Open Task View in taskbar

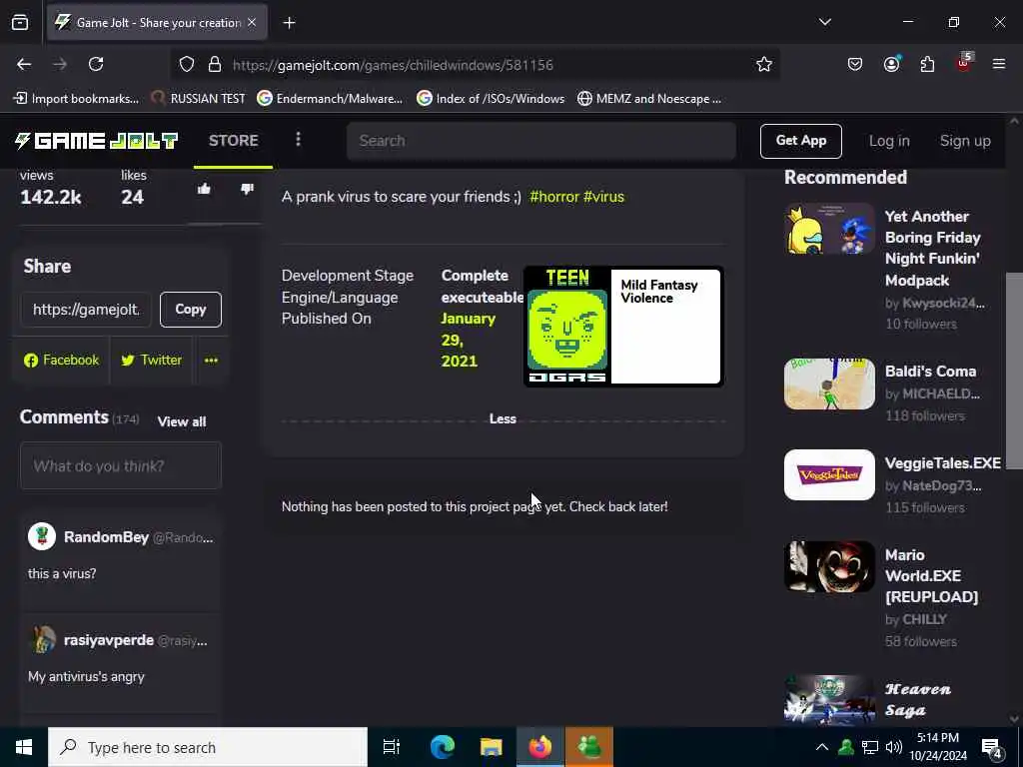391,747
